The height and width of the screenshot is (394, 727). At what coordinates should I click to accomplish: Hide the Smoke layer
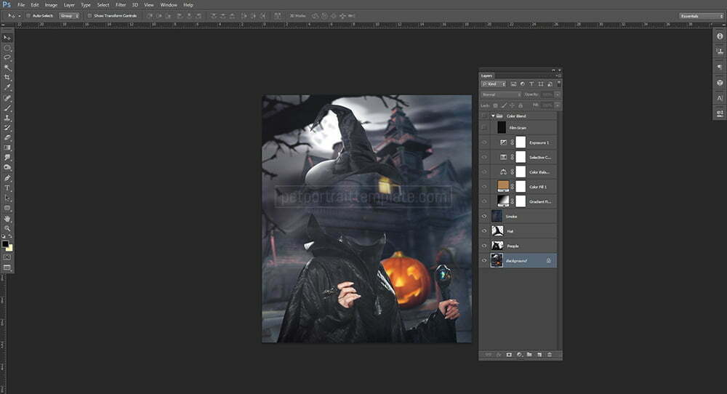point(484,216)
